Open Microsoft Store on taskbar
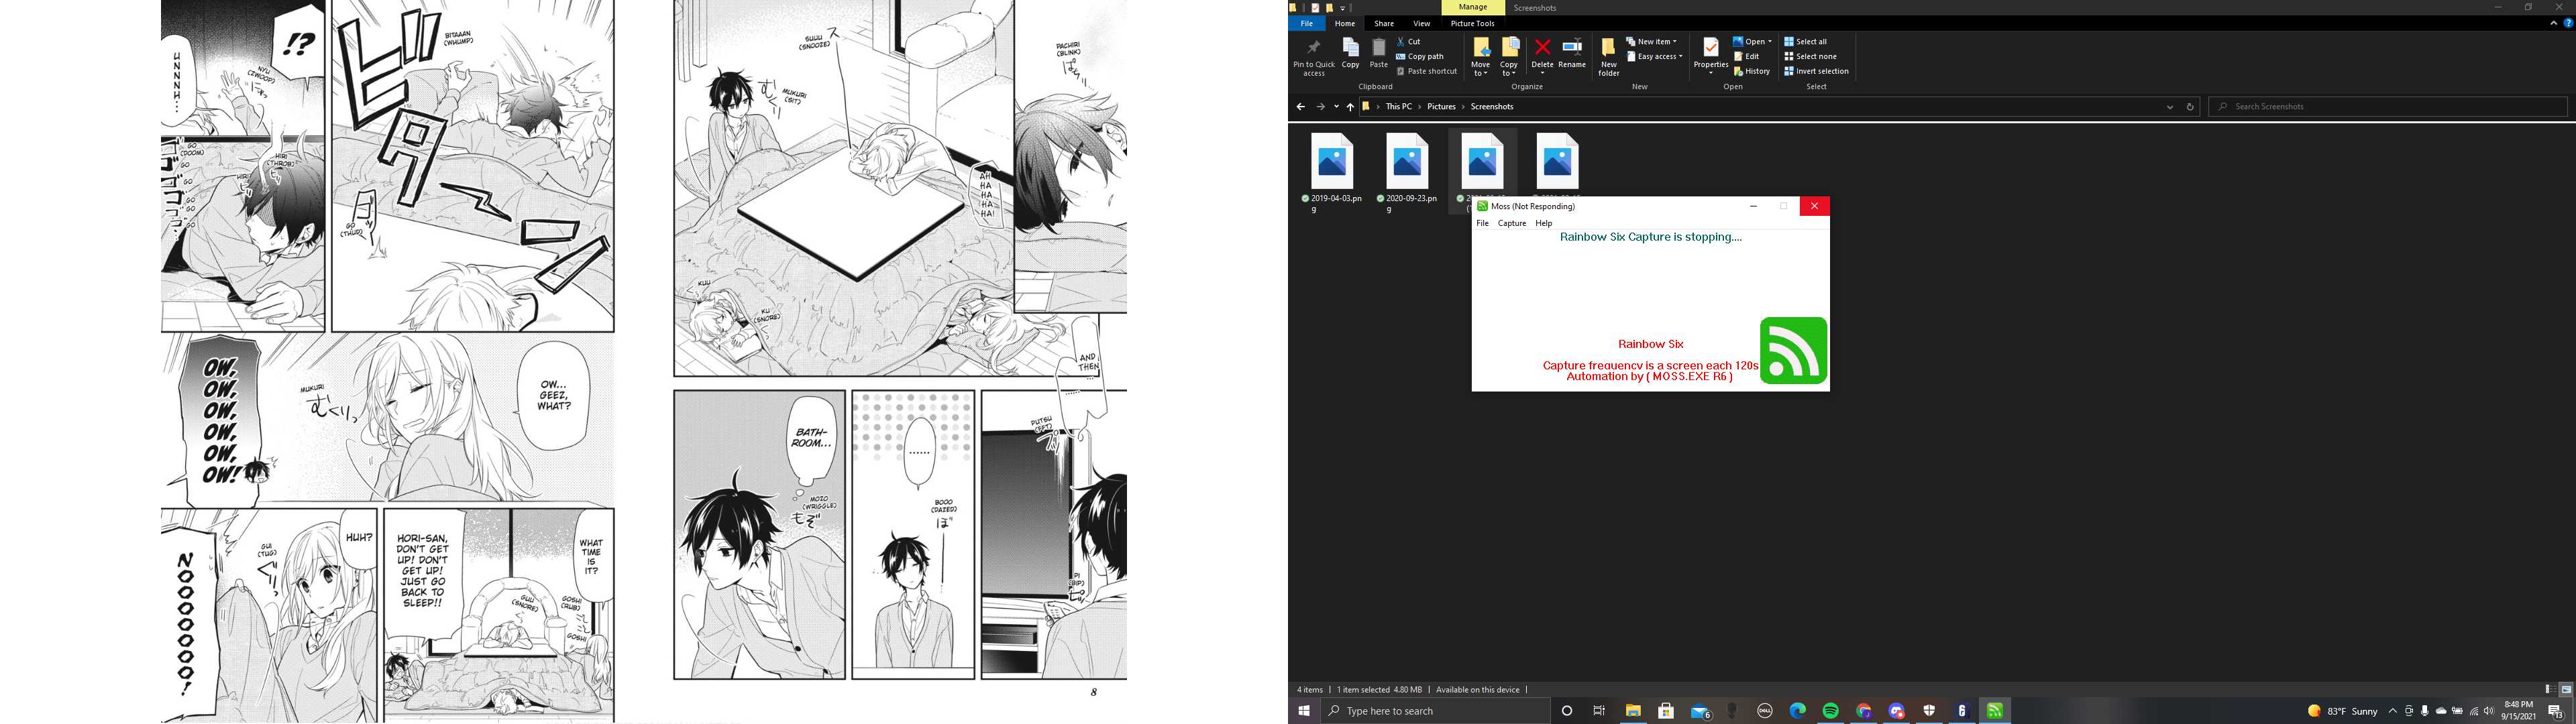The width and height of the screenshot is (2576, 724). click(x=1666, y=711)
